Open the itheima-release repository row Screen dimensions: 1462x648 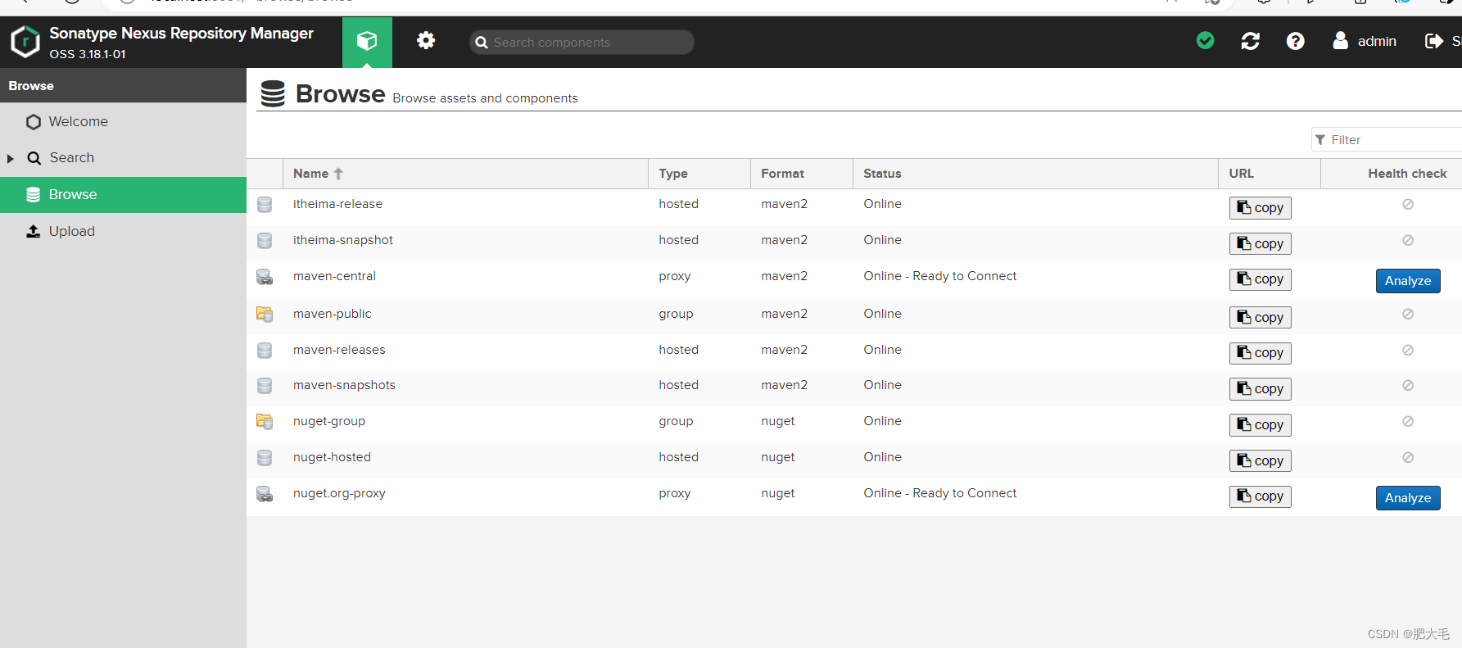coord(854,207)
